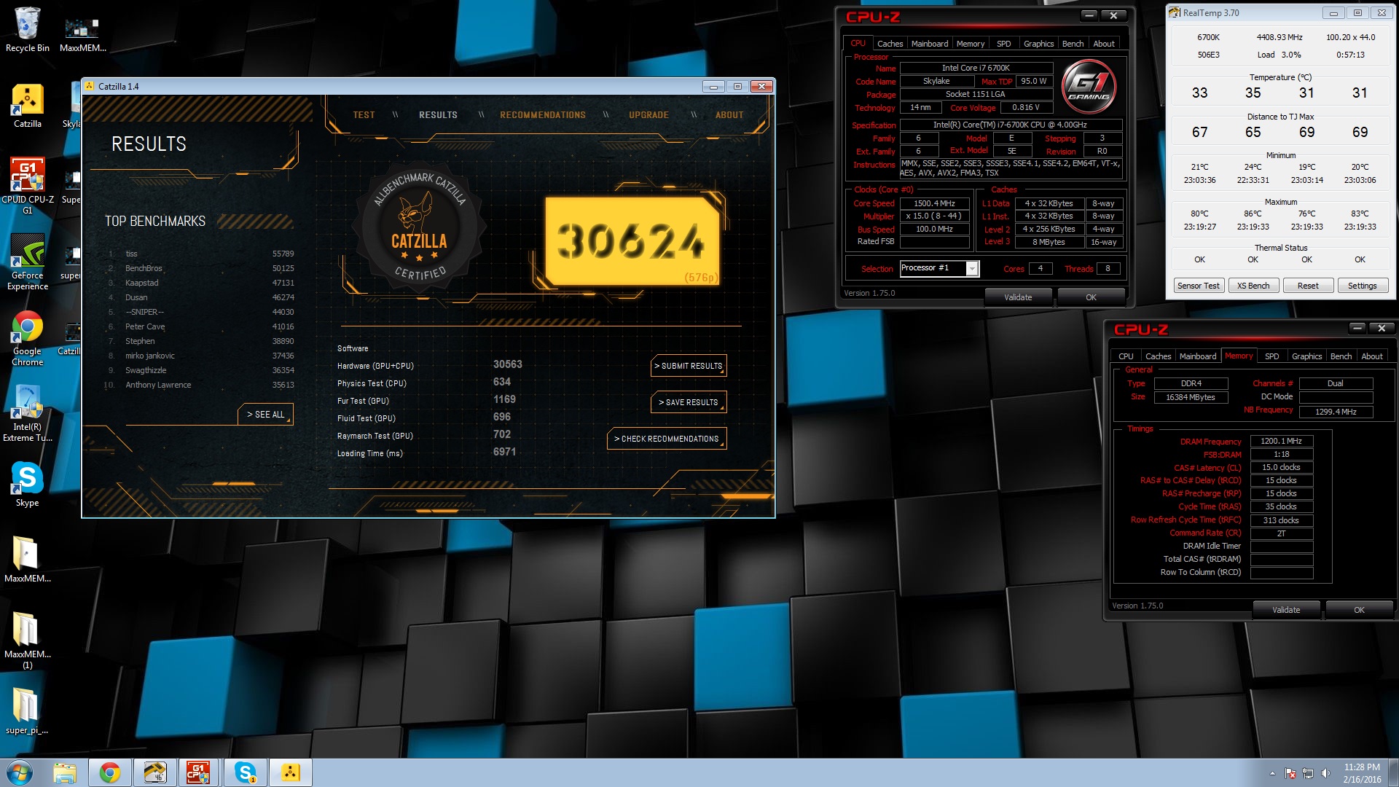The width and height of the screenshot is (1399, 787).
Task: Select the CPU-Z G1 taskbar icon
Action: [198, 772]
